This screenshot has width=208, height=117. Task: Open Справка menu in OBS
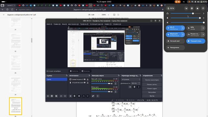117,24
